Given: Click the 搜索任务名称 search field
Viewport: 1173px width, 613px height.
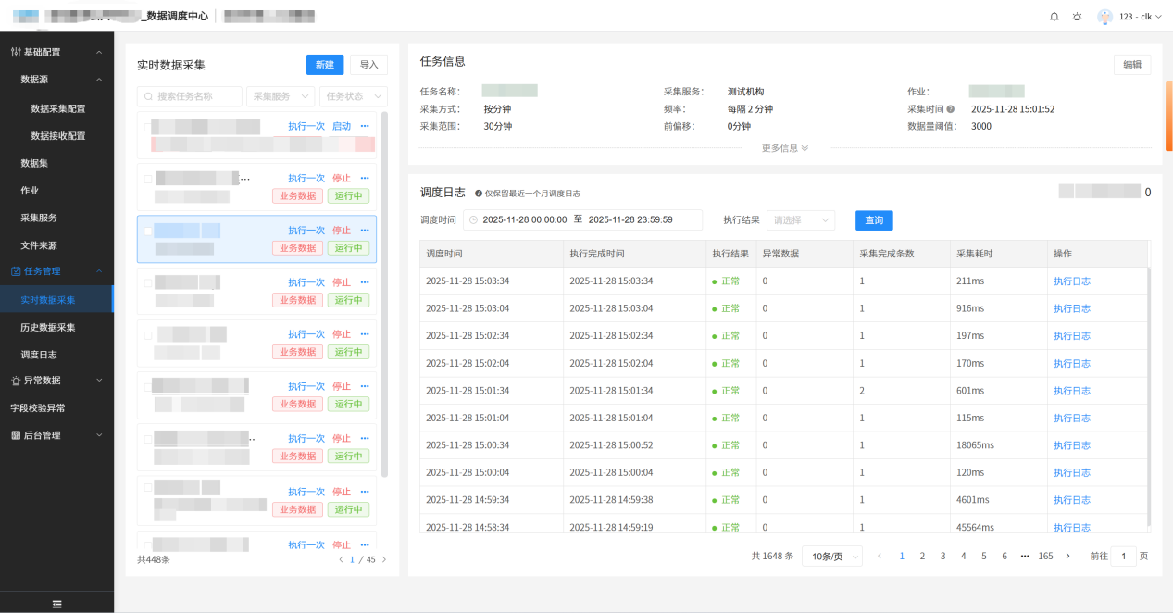Looking at the screenshot, I should click(x=190, y=96).
